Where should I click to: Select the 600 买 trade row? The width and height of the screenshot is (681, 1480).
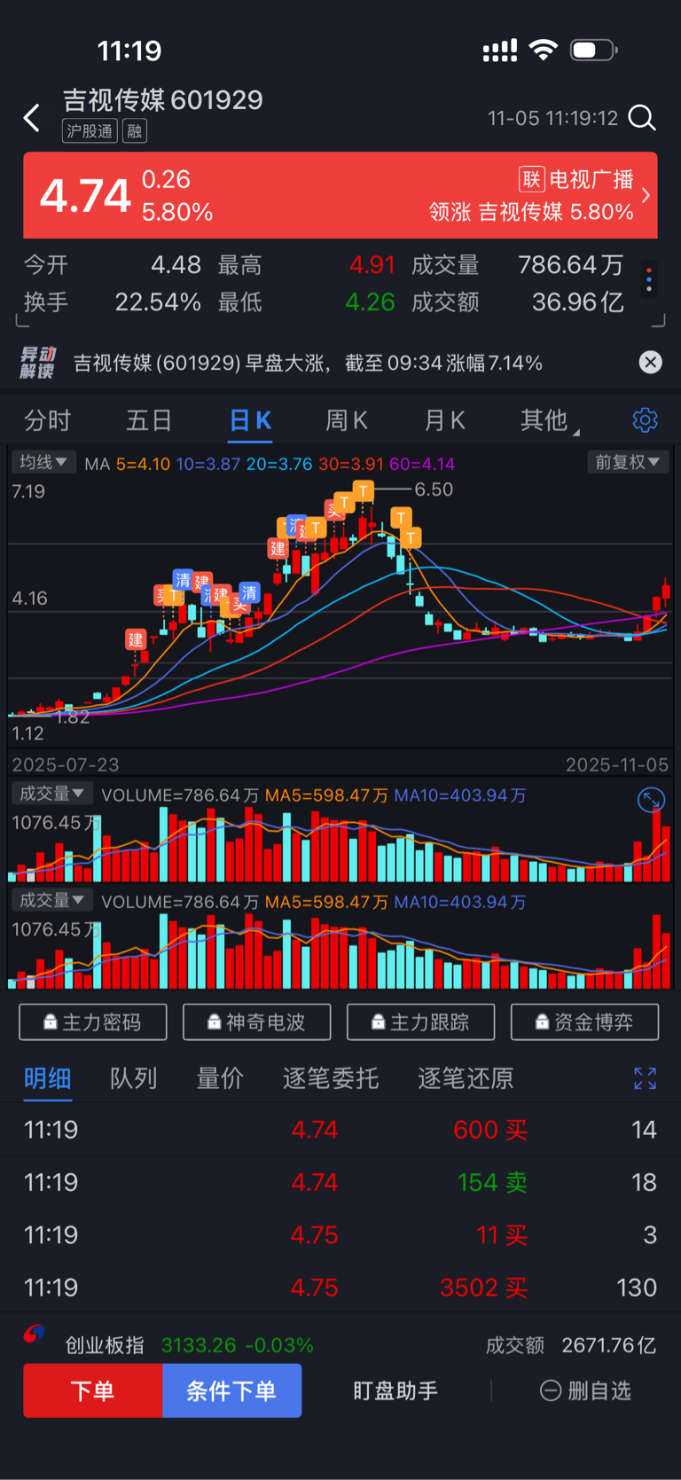point(340,1130)
